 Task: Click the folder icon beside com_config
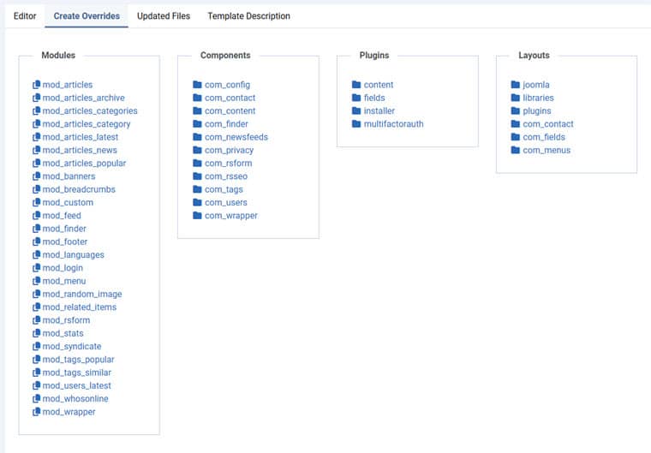coord(197,84)
